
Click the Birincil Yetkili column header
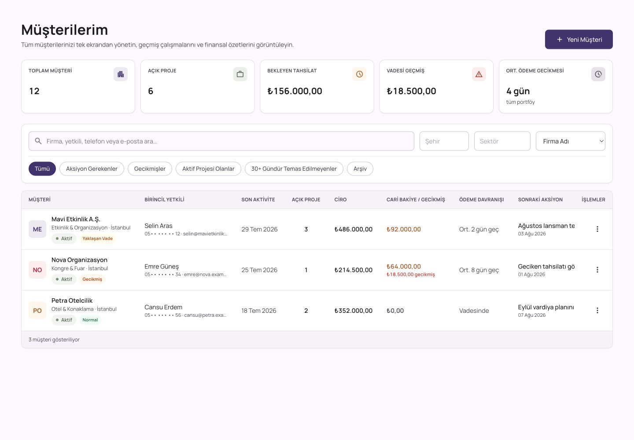(x=164, y=200)
